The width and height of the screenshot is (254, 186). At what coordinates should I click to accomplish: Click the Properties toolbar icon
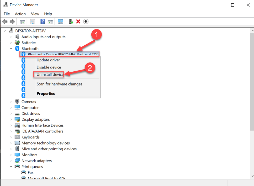[33, 22]
